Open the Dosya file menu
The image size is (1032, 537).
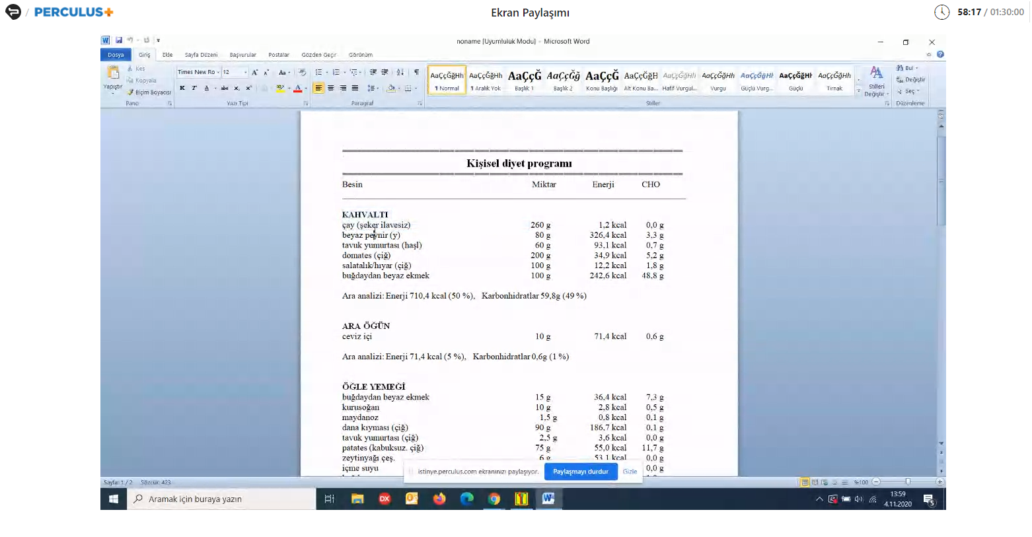coord(116,55)
